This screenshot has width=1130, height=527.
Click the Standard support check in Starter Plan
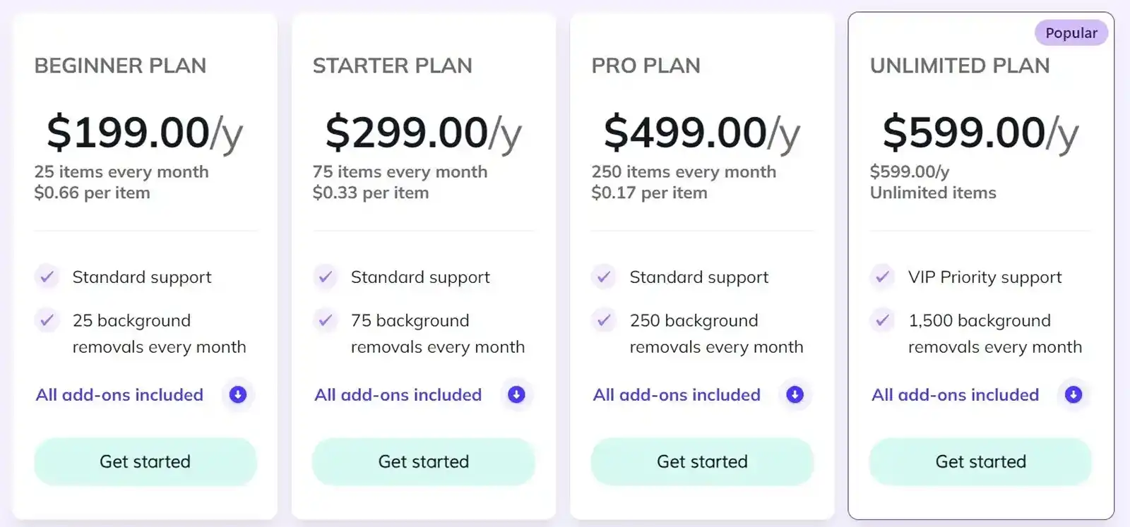[326, 277]
